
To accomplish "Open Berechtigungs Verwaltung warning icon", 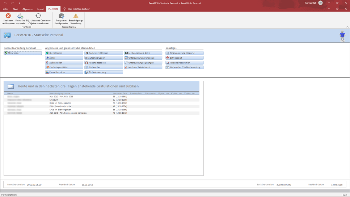I will [76, 16].
